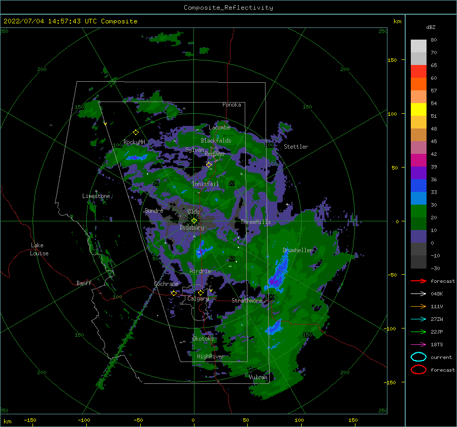This screenshot has height=427, width=457.
Task: Click the yellow diamond marker near RedDeer
Action: (x=209, y=165)
